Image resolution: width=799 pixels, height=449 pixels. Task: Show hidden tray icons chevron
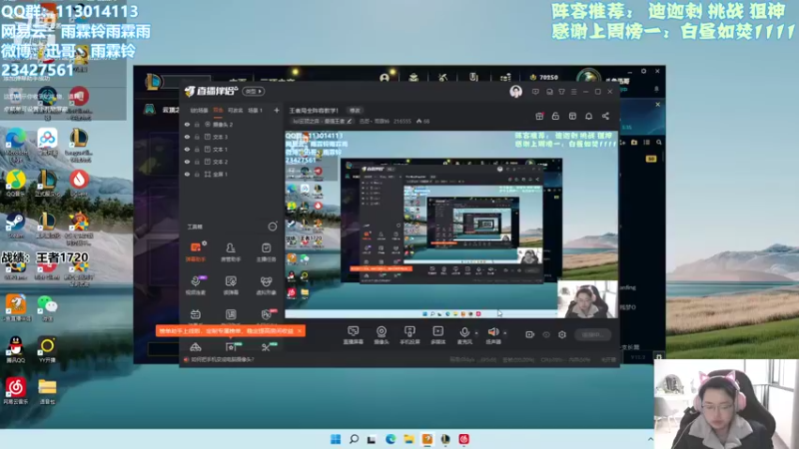click(x=650, y=439)
